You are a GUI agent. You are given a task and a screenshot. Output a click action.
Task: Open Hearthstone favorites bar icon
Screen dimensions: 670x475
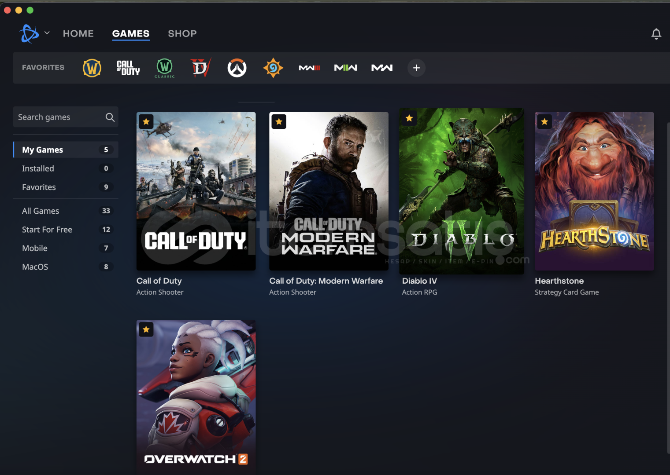pos(273,68)
